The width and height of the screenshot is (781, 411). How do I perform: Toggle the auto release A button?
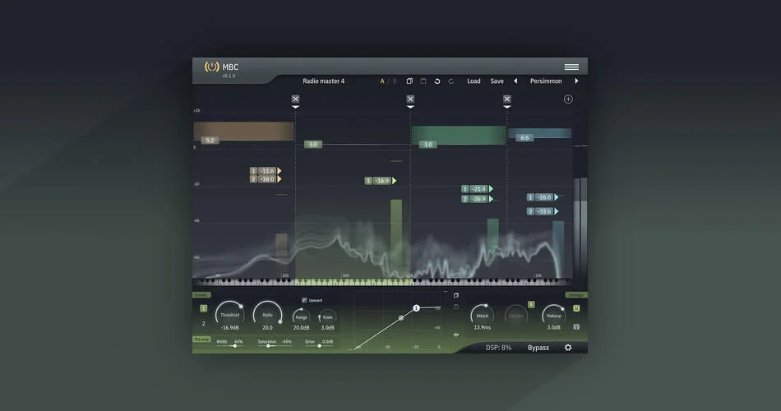(531, 304)
